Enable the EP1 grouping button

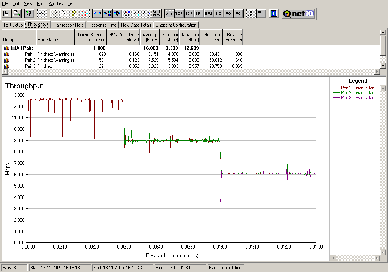(x=199, y=14)
